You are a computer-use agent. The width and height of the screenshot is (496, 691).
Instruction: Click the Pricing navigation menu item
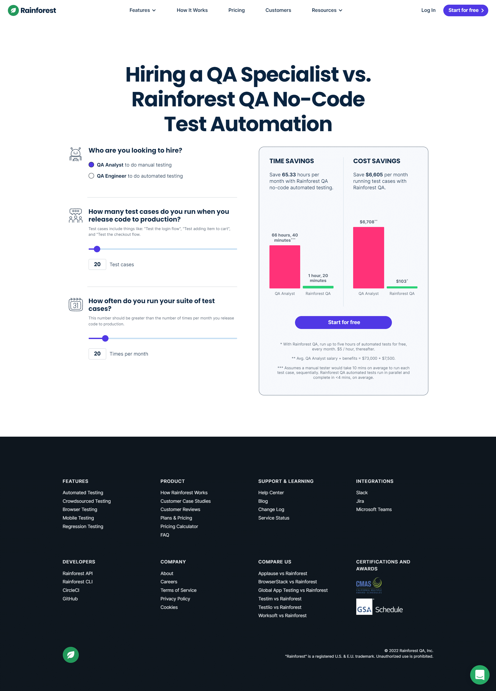236,10
